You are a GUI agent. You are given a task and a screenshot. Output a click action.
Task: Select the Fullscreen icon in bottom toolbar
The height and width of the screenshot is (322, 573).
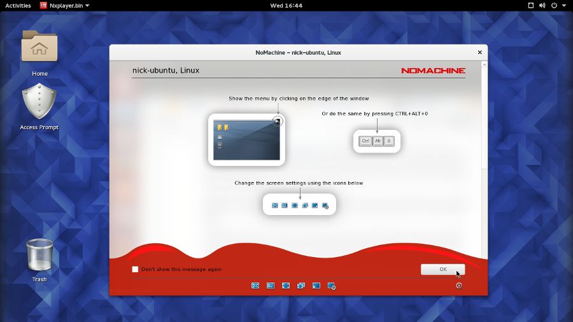286,286
